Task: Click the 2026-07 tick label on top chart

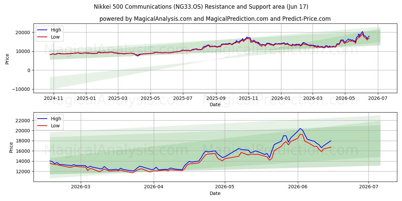Action: point(378,98)
